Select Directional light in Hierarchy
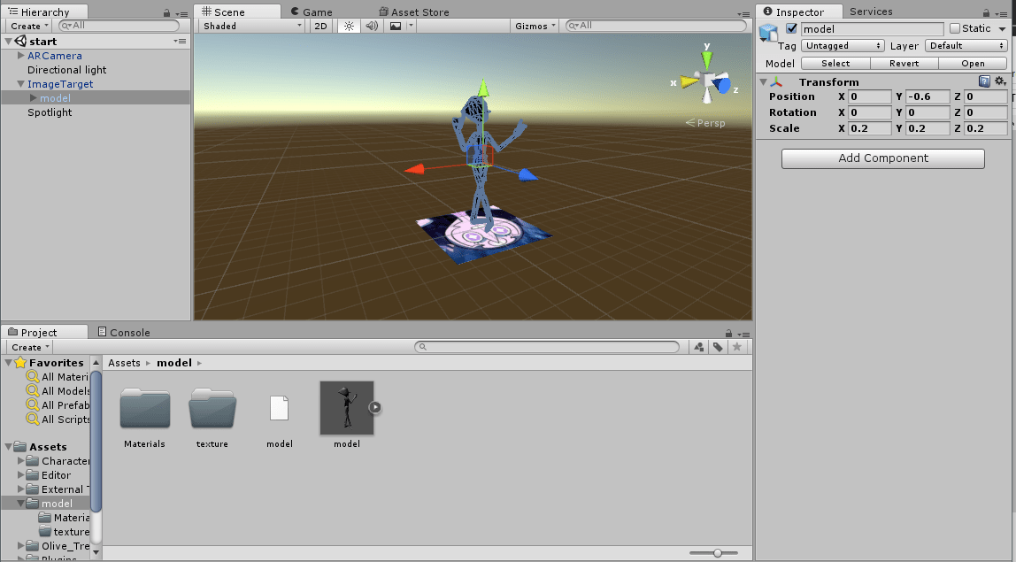Screen dimensions: 1016x562 pyautogui.click(x=66, y=70)
